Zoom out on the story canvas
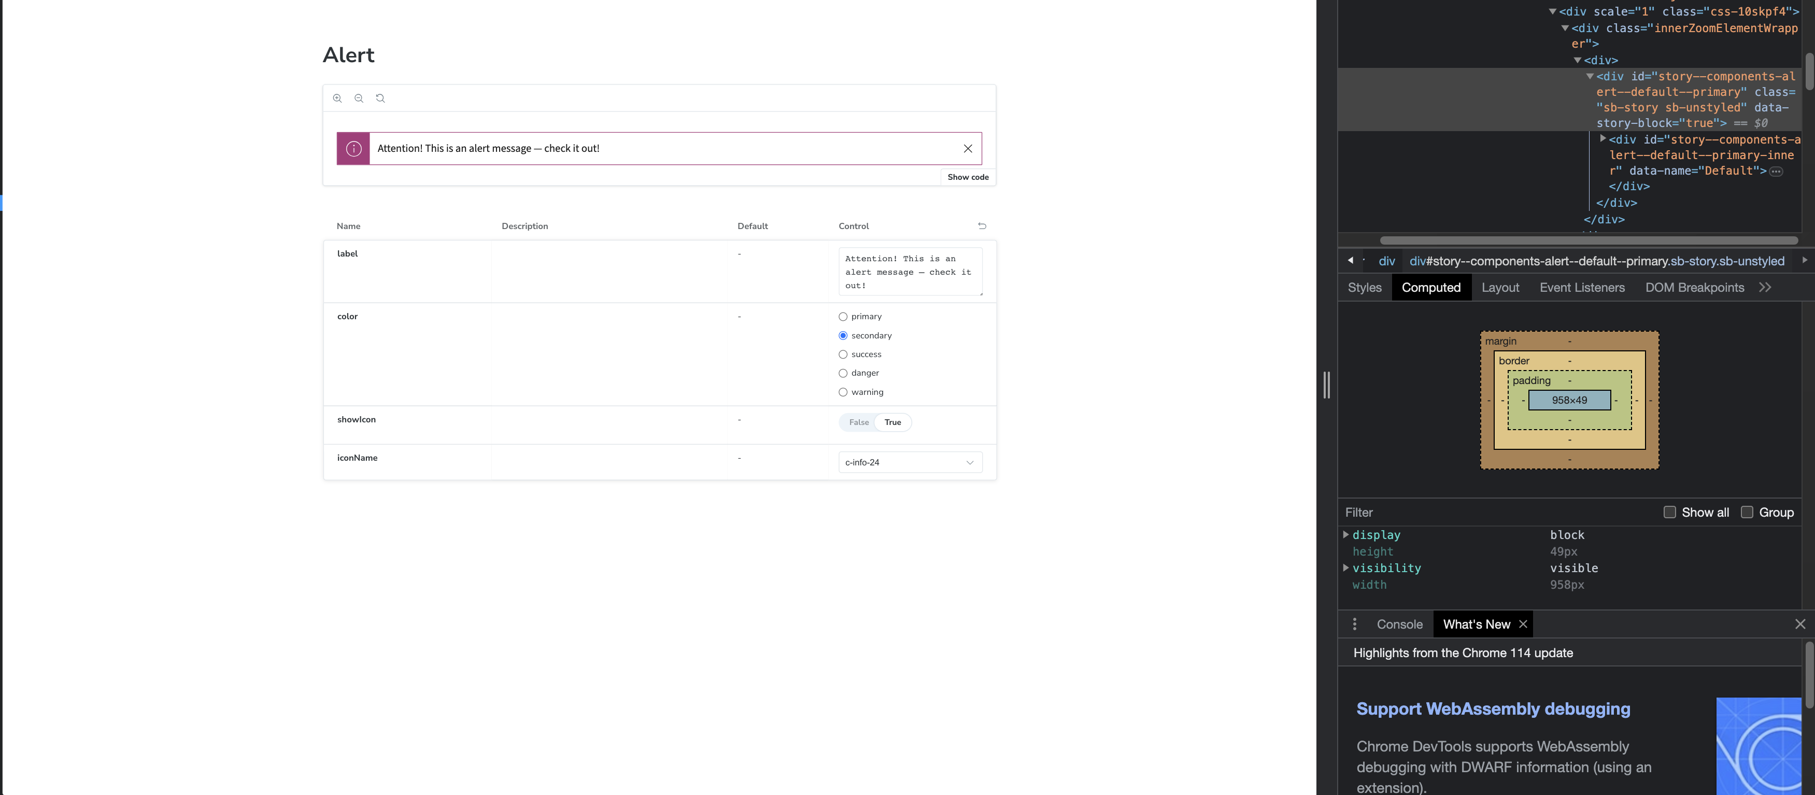This screenshot has height=795, width=1815. coord(359,98)
